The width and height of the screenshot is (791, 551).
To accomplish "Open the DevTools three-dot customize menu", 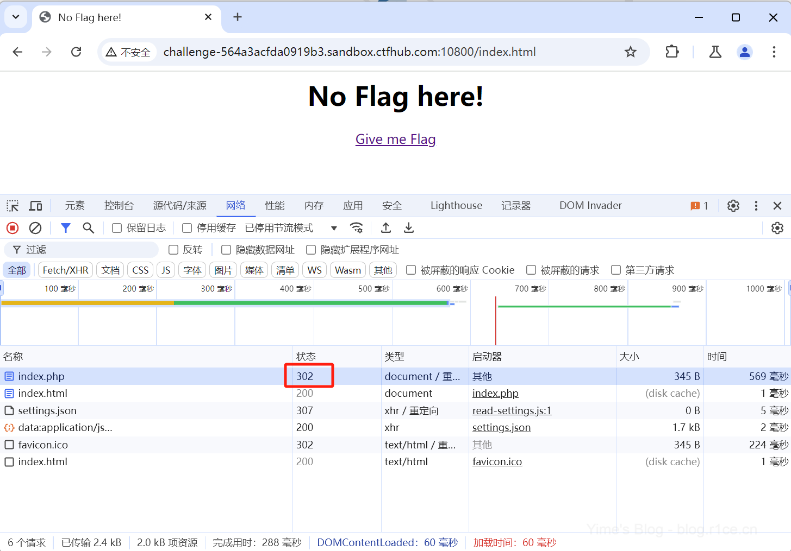I will click(756, 206).
